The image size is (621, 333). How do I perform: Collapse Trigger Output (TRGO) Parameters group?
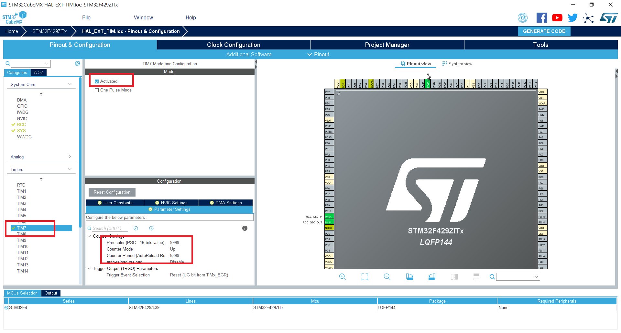tap(89, 268)
